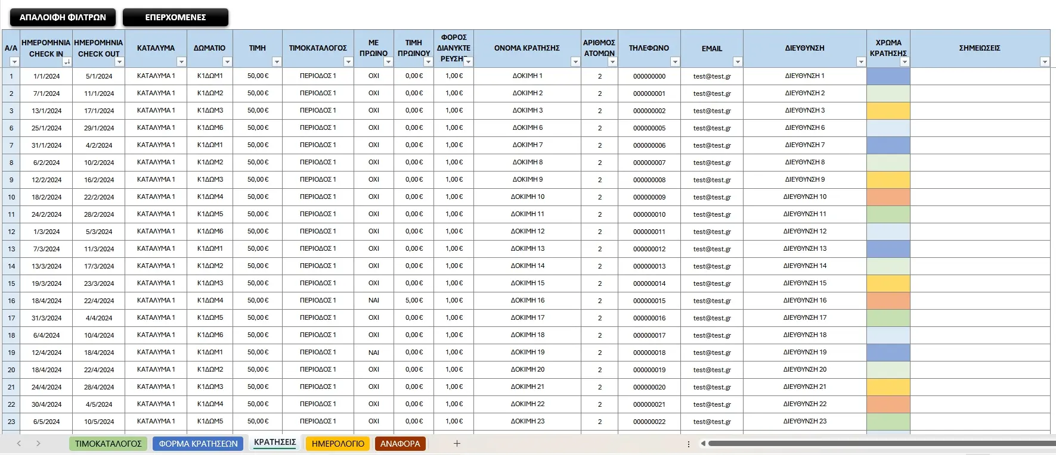
Task: Select check-out date cell 11/1/2024
Action: (x=99, y=94)
